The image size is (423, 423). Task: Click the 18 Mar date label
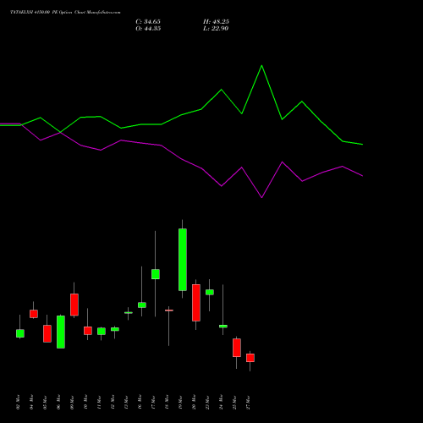click(x=167, y=402)
